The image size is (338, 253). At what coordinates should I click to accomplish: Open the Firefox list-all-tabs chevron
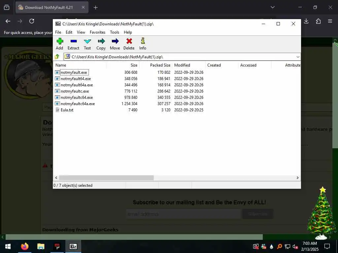pyautogui.click(x=272, y=7)
